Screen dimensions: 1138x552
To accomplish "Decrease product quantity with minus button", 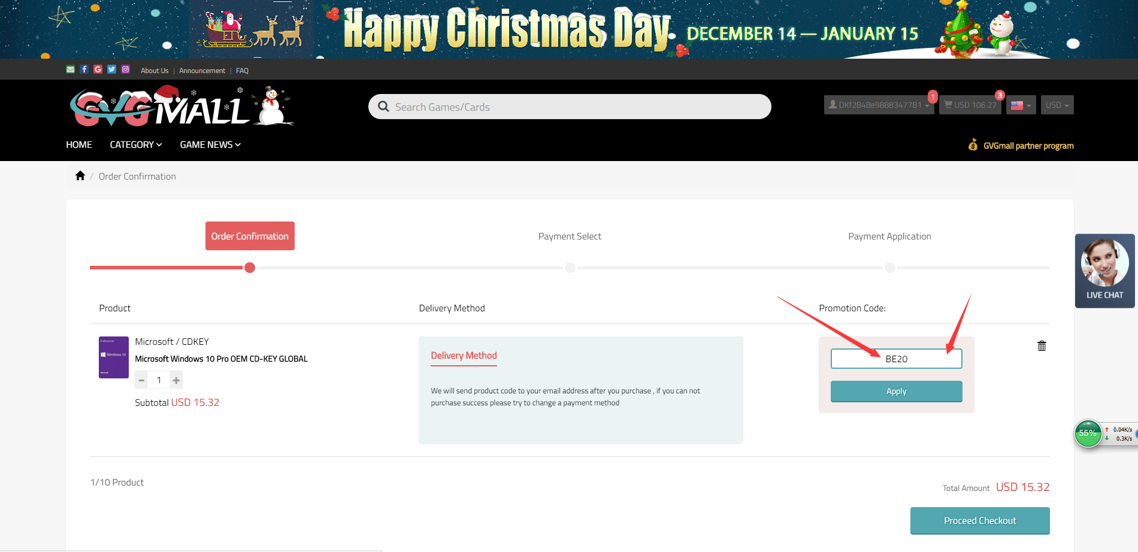I will [x=142, y=380].
